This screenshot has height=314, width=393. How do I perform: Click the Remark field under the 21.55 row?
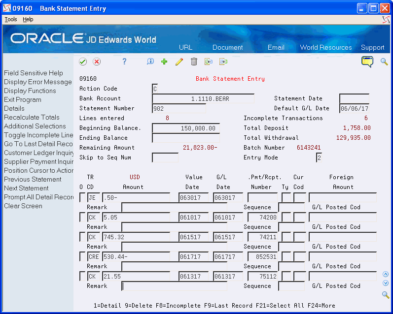174,286
